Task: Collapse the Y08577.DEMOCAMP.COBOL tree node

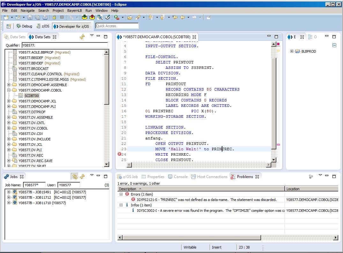Action: click(x=9, y=90)
